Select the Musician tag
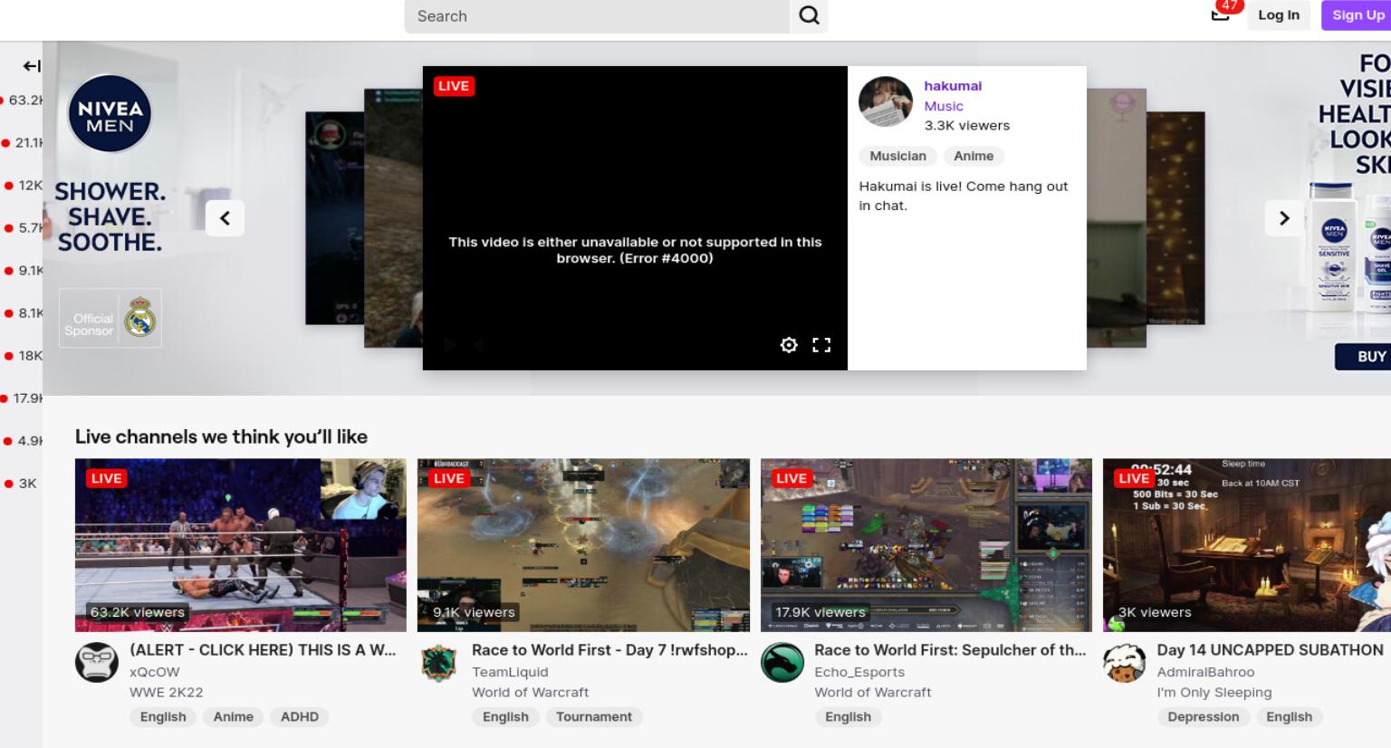This screenshot has height=748, width=1391. click(x=897, y=156)
